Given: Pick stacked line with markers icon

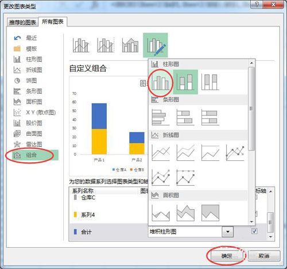Looking at the screenshot, I should 161,178.
